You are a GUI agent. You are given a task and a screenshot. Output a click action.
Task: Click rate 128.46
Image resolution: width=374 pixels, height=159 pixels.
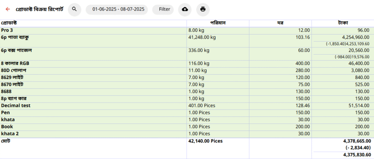point(303,106)
